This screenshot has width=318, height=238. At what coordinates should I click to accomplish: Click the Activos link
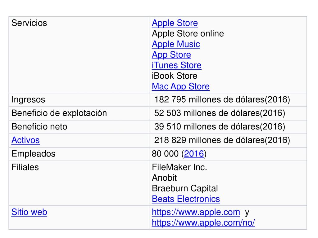25,140
